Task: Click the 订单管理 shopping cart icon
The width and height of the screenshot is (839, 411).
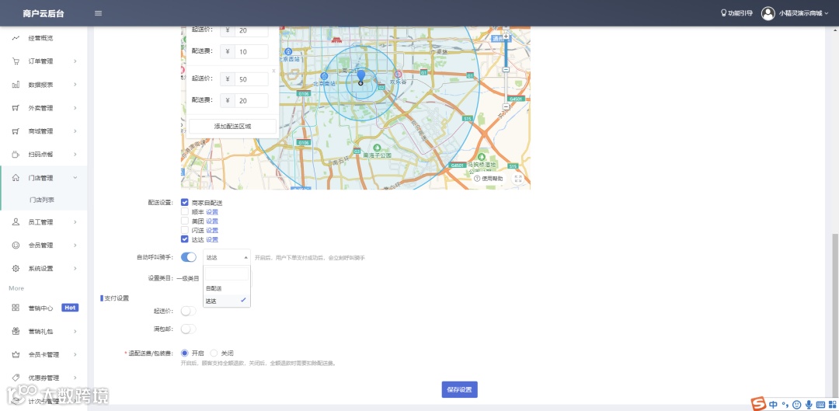Action: (16, 61)
